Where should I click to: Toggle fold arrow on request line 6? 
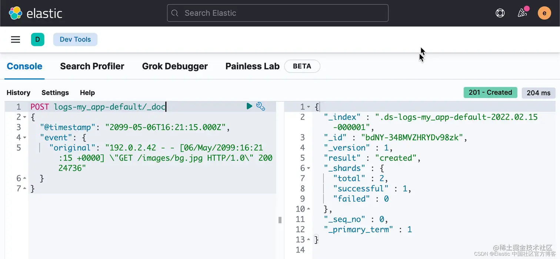coord(24,178)
